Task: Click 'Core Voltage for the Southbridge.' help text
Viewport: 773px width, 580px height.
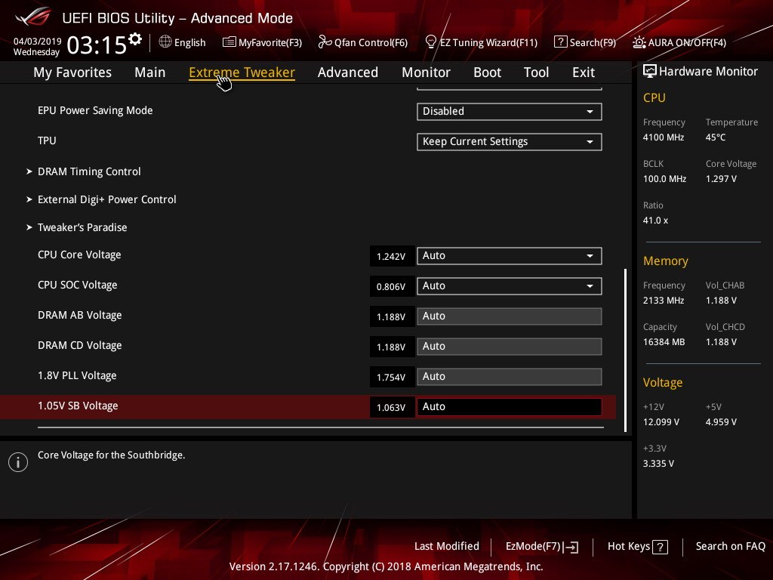Action: 112,455
